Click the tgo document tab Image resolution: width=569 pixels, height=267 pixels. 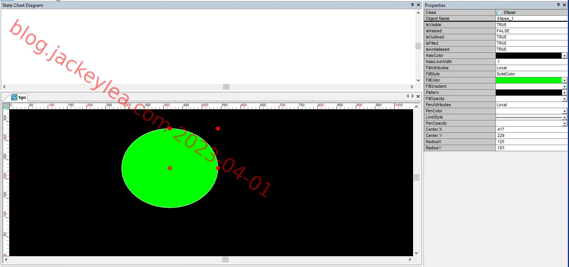19,97
